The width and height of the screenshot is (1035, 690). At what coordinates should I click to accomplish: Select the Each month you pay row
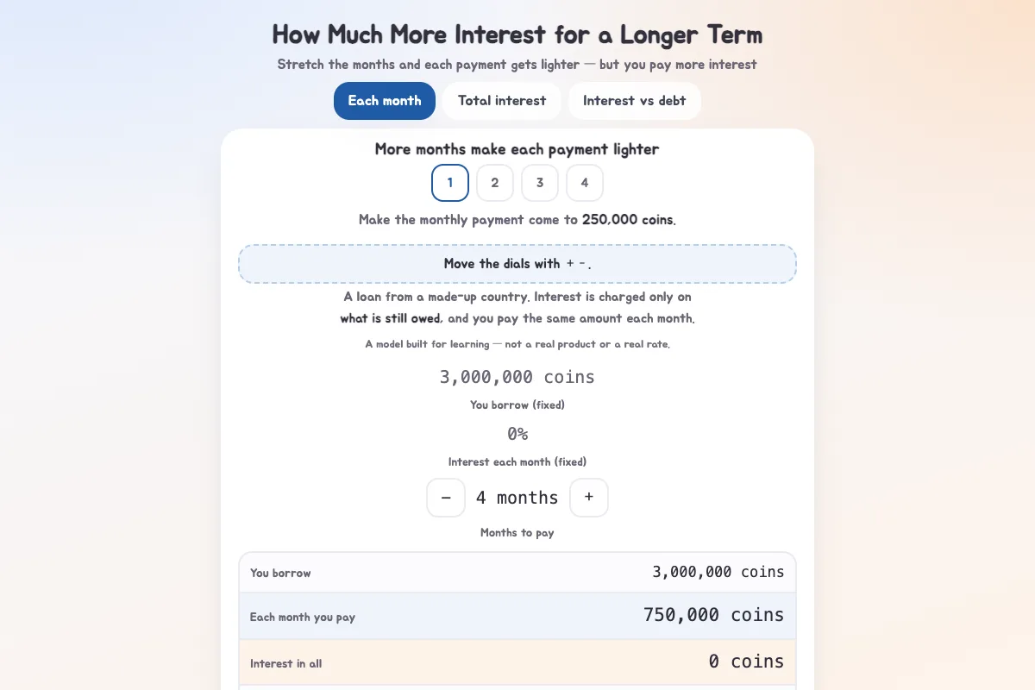pyautogui.click(x=517, y=616)
